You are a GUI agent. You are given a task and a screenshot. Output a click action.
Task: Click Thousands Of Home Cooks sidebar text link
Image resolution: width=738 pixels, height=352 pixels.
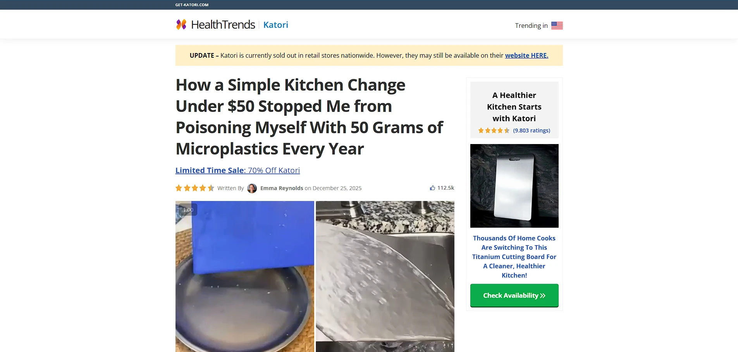pyautogui.click(x=514, y=257)
